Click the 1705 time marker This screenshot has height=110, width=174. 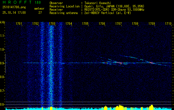85,24
